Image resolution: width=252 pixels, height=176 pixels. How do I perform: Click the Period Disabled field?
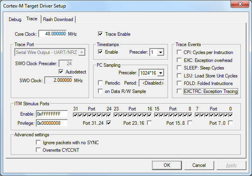pos(152,83)
